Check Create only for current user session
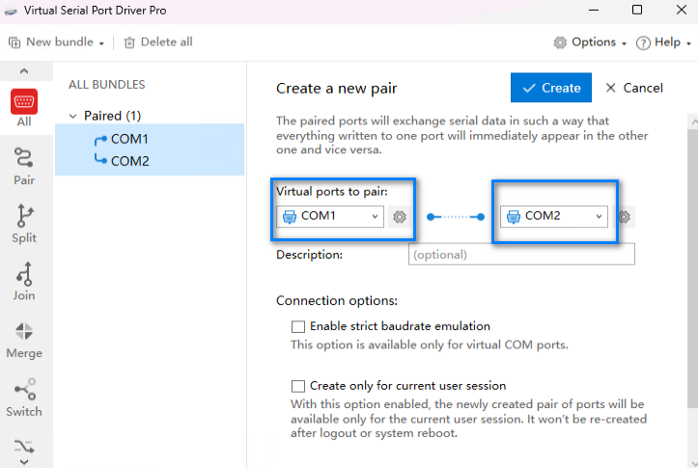 298,386
